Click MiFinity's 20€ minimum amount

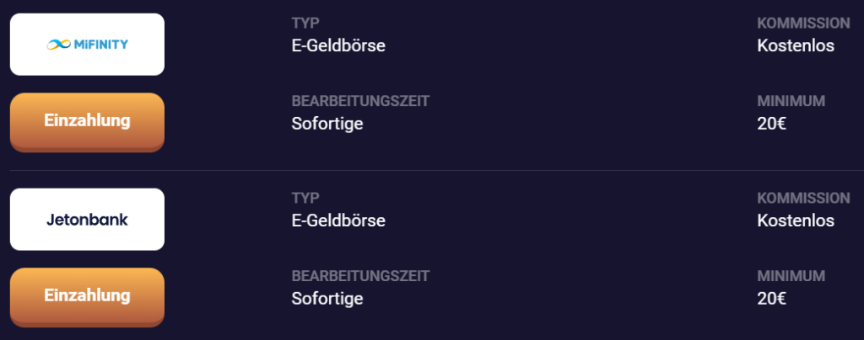[772, 124]
